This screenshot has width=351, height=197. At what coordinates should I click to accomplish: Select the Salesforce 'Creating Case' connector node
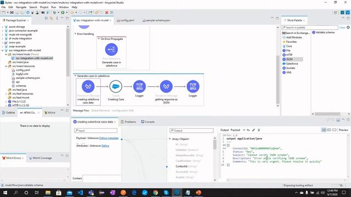(x=116, y=86)
